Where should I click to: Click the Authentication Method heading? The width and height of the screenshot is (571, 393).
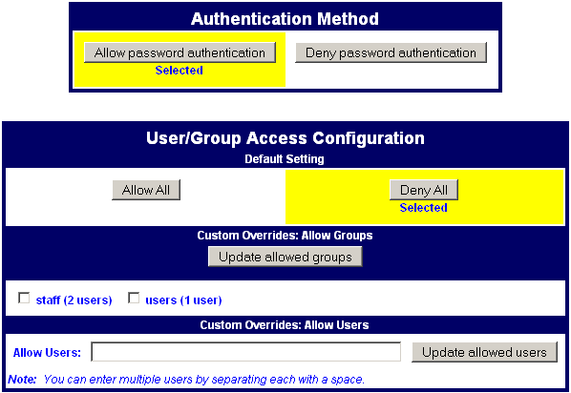click(285, 19)
